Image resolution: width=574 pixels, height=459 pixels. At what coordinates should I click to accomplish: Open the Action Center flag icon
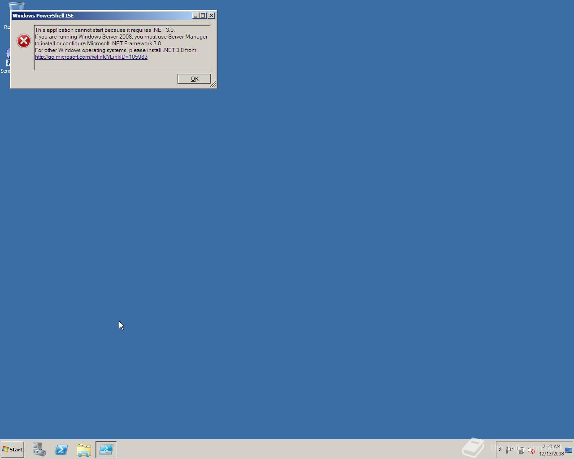[510, 450]
